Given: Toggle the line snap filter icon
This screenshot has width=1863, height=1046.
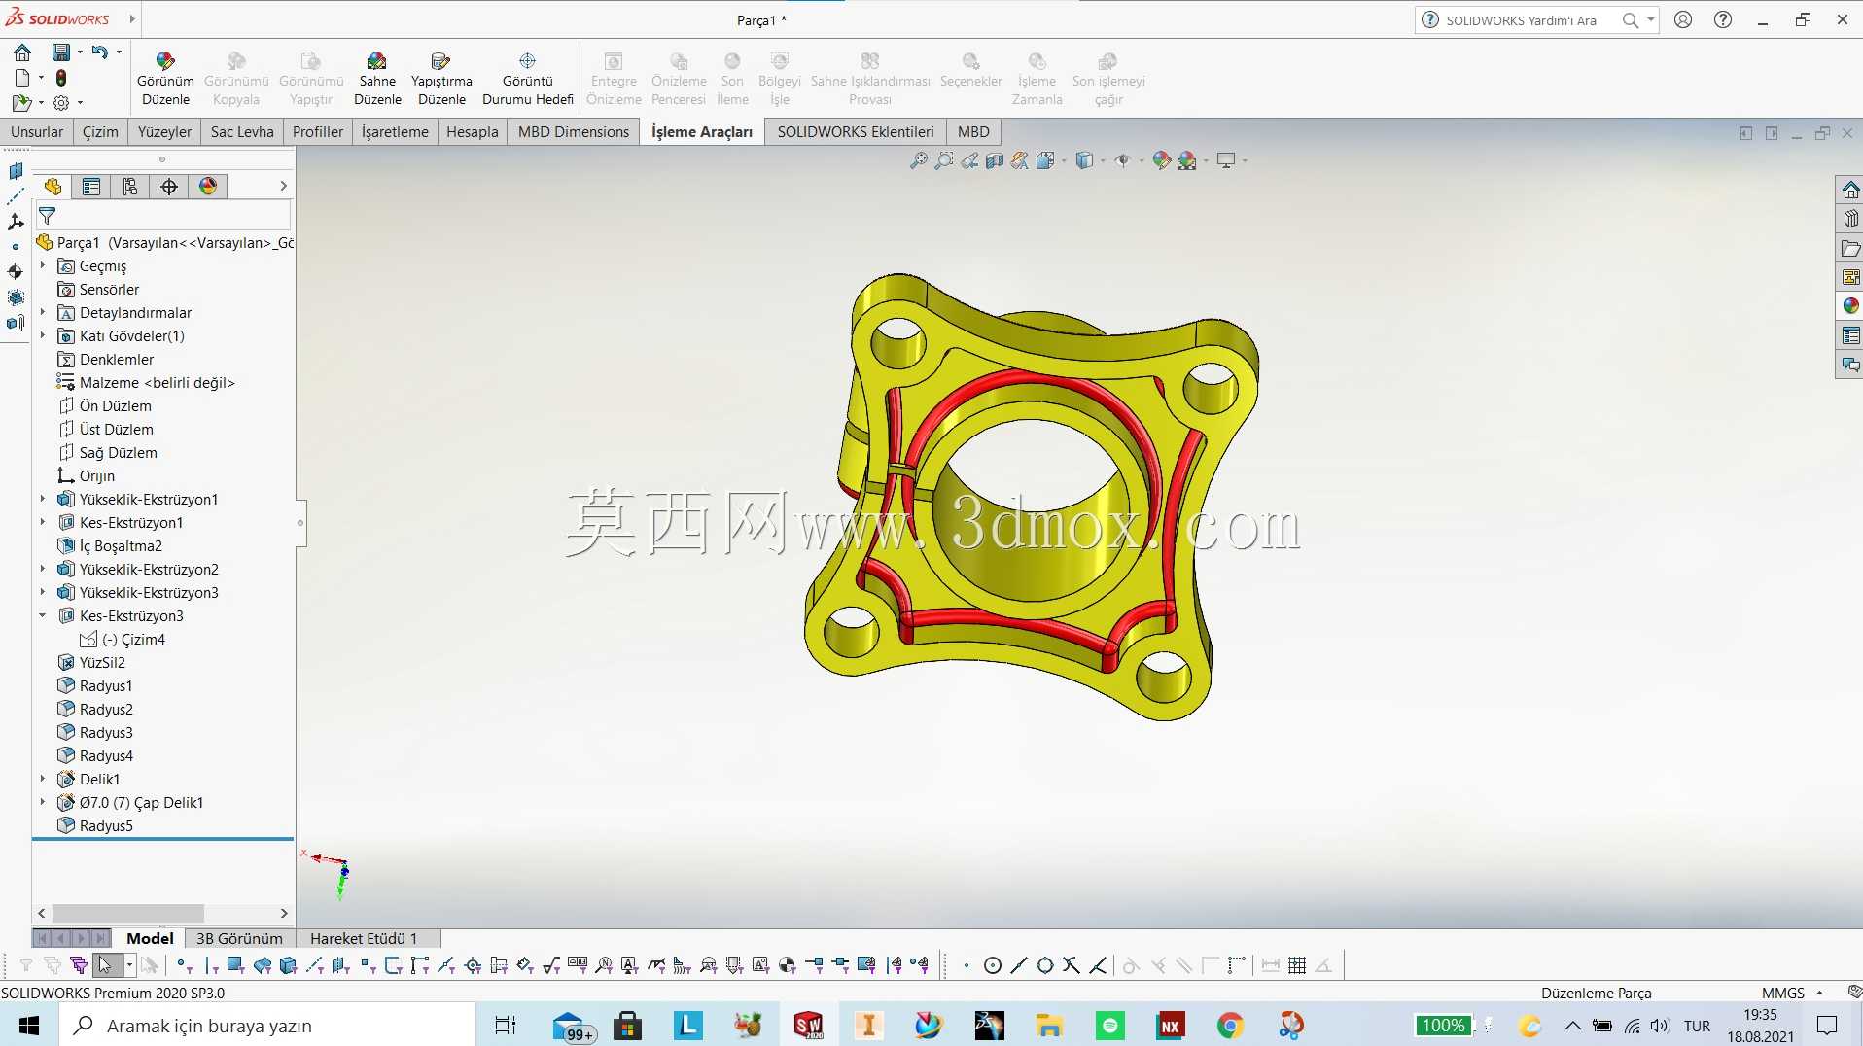Looking at the screenshot, I should [x=1018, y=965].
